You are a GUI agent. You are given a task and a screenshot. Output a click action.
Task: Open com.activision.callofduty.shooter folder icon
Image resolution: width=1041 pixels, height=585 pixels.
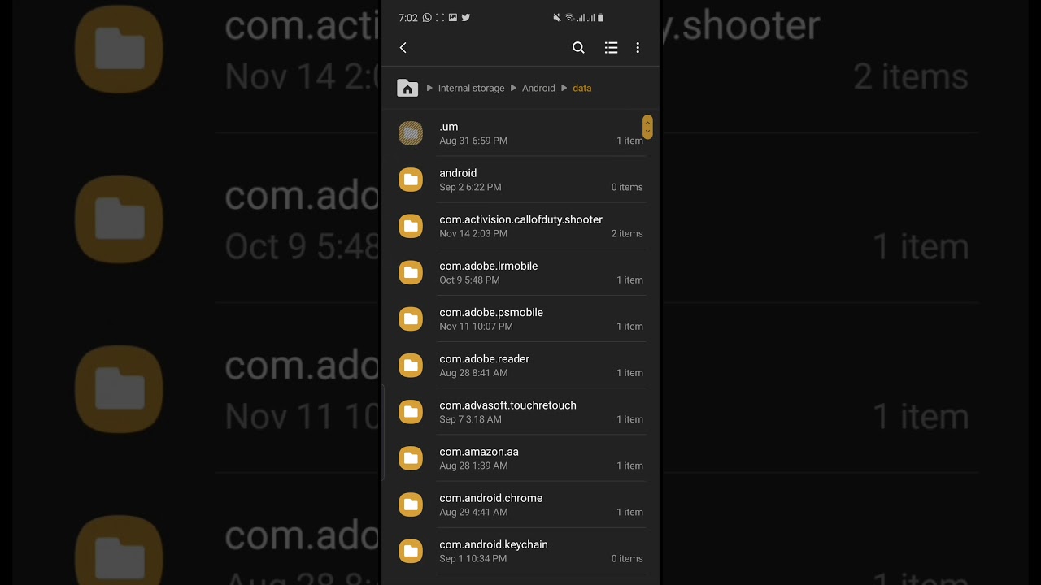(x=411, y=226)
